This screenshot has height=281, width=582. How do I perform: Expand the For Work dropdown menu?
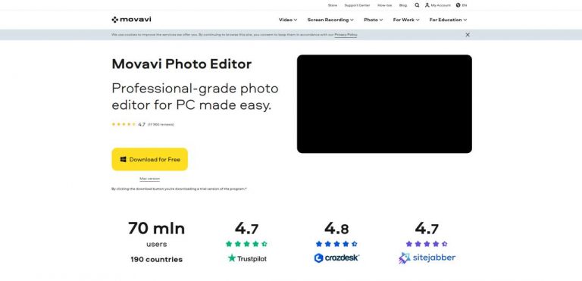pos(406,20)
